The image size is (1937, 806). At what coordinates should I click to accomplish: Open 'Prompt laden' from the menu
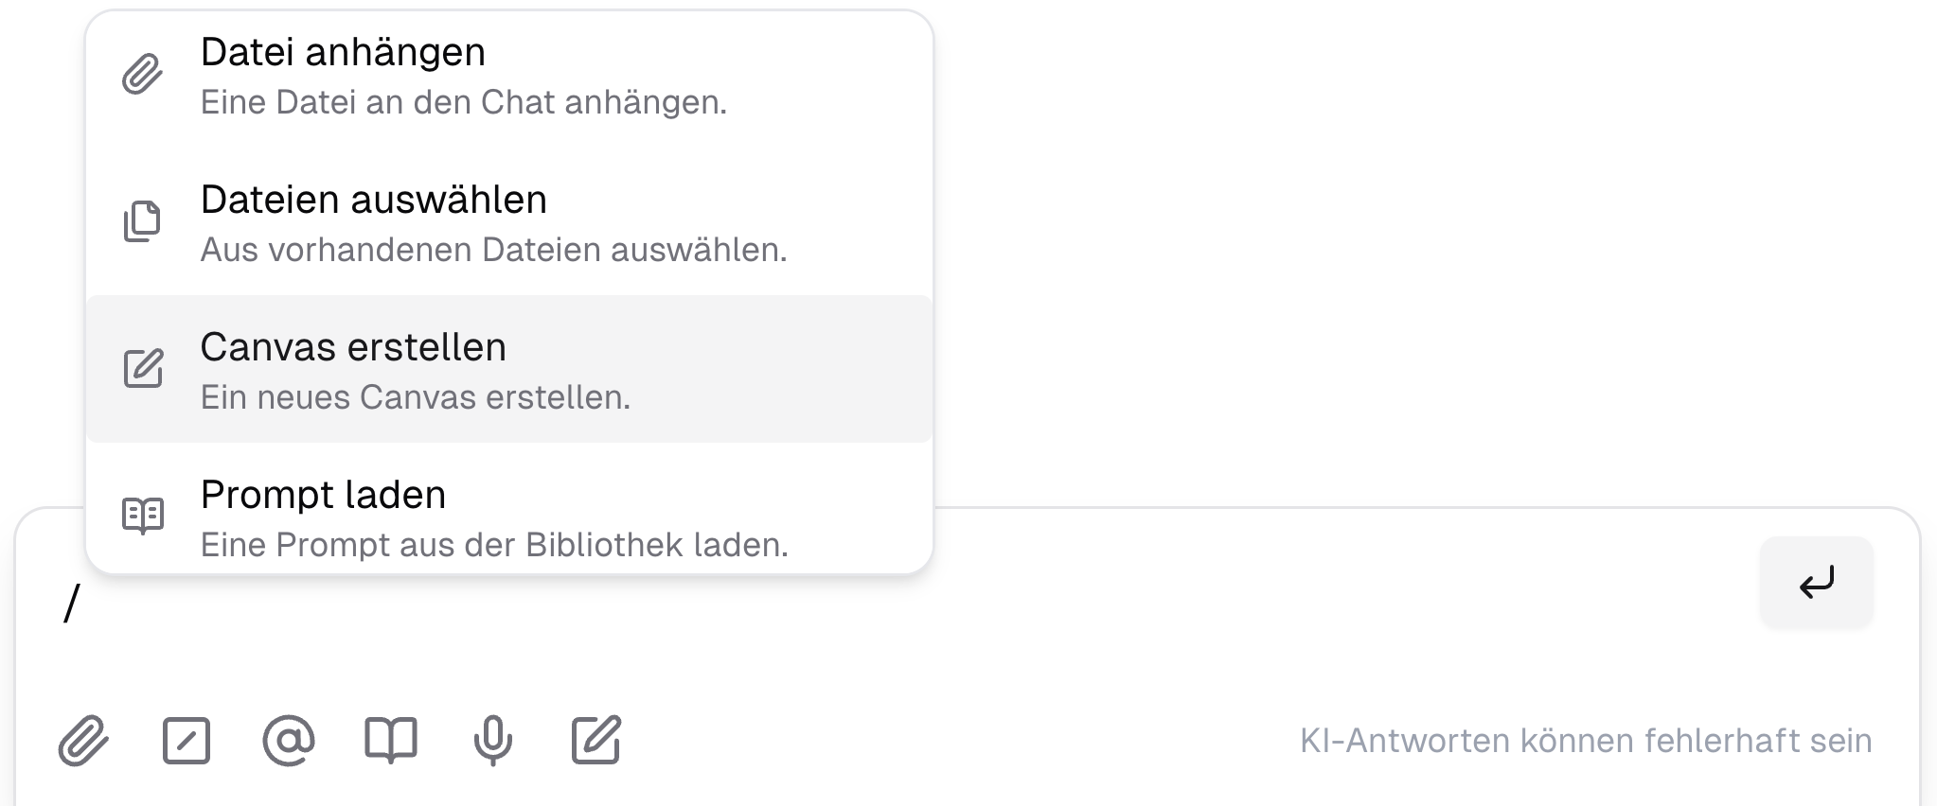[323, 494]
